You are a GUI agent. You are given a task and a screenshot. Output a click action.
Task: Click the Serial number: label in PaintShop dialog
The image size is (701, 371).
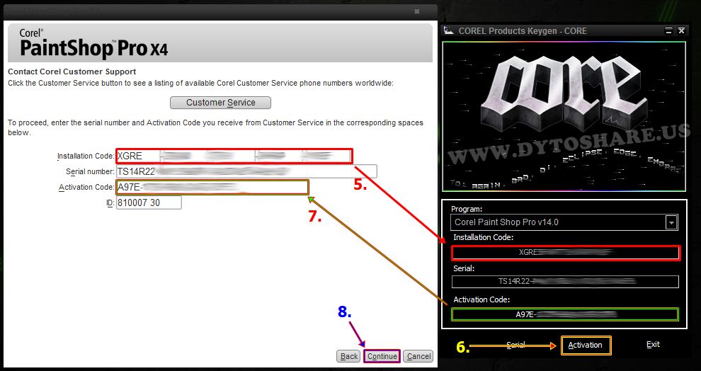(x=90, y=171)
